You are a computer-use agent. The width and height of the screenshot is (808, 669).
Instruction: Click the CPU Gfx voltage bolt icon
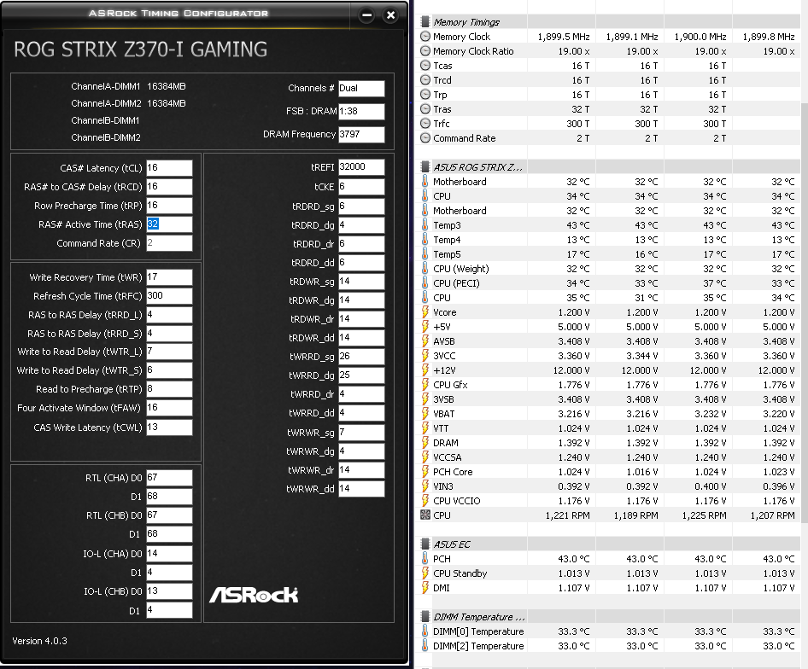425,385
